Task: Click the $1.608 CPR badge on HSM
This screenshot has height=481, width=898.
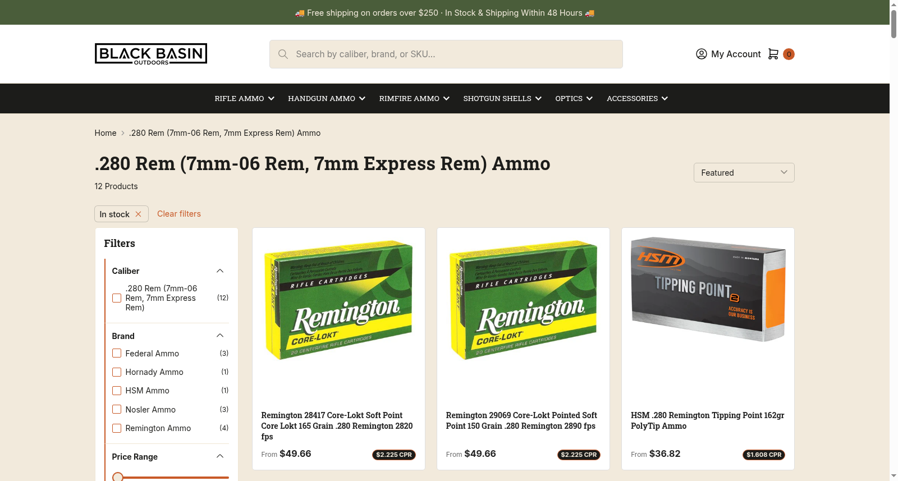Action: tap(764, 455)
